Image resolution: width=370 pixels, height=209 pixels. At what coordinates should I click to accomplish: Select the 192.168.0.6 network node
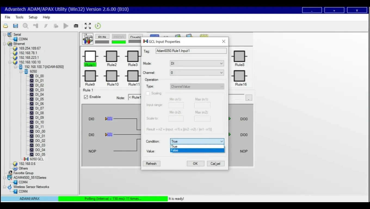click(x=27, y=164)
